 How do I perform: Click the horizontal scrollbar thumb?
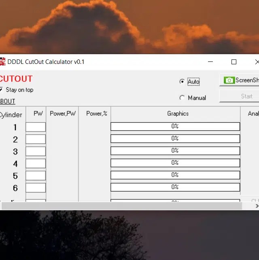pos(122,206)
